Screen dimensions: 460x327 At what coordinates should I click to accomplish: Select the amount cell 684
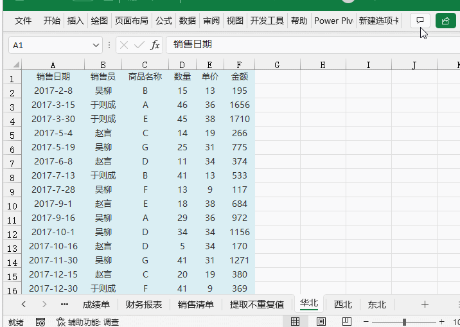pyautogui.click(x=240, y=204)
